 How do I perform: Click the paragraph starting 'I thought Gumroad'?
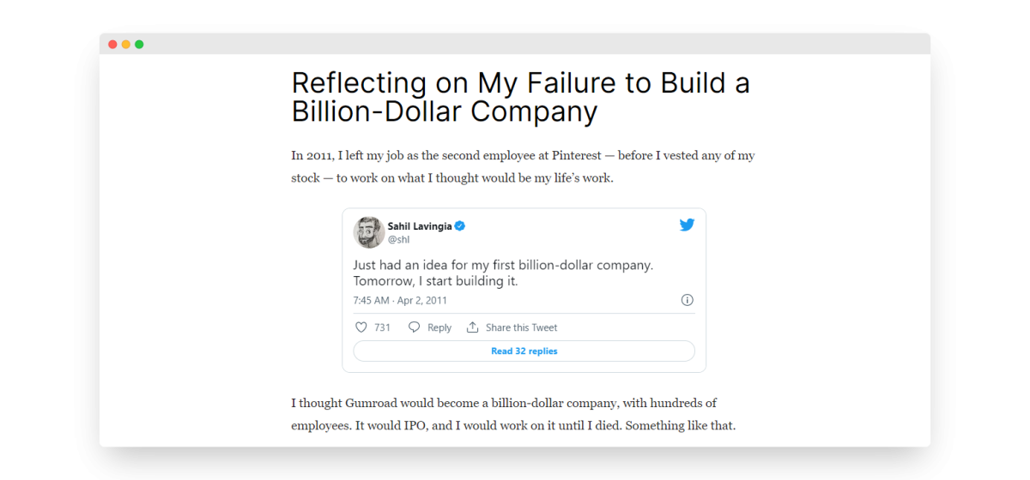click(x=512, y=414)
